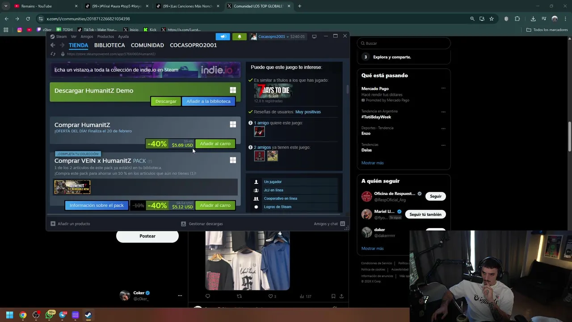Click the Postear button on X
Image resolution: width=572 pixels, height=322 pixels.
[147, 236]
